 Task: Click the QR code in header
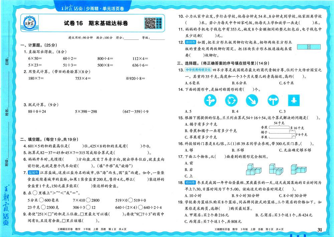(x=149, y=23)
